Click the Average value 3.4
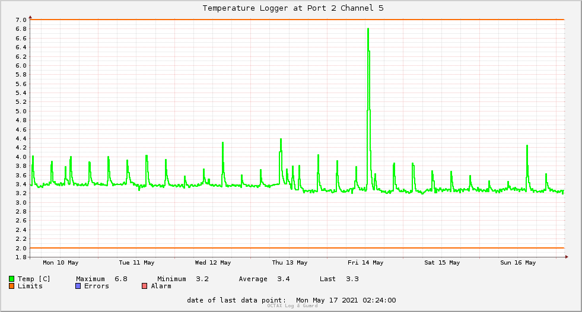Viewport: 582px width, 312px height. coord(284,279)
